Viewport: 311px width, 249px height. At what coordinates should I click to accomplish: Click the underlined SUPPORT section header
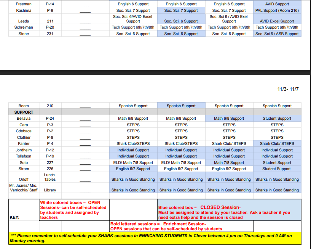tap(24, 112)
